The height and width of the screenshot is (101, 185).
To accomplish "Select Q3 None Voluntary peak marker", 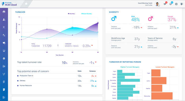I will pyautogui.click(x=72, y=27).
